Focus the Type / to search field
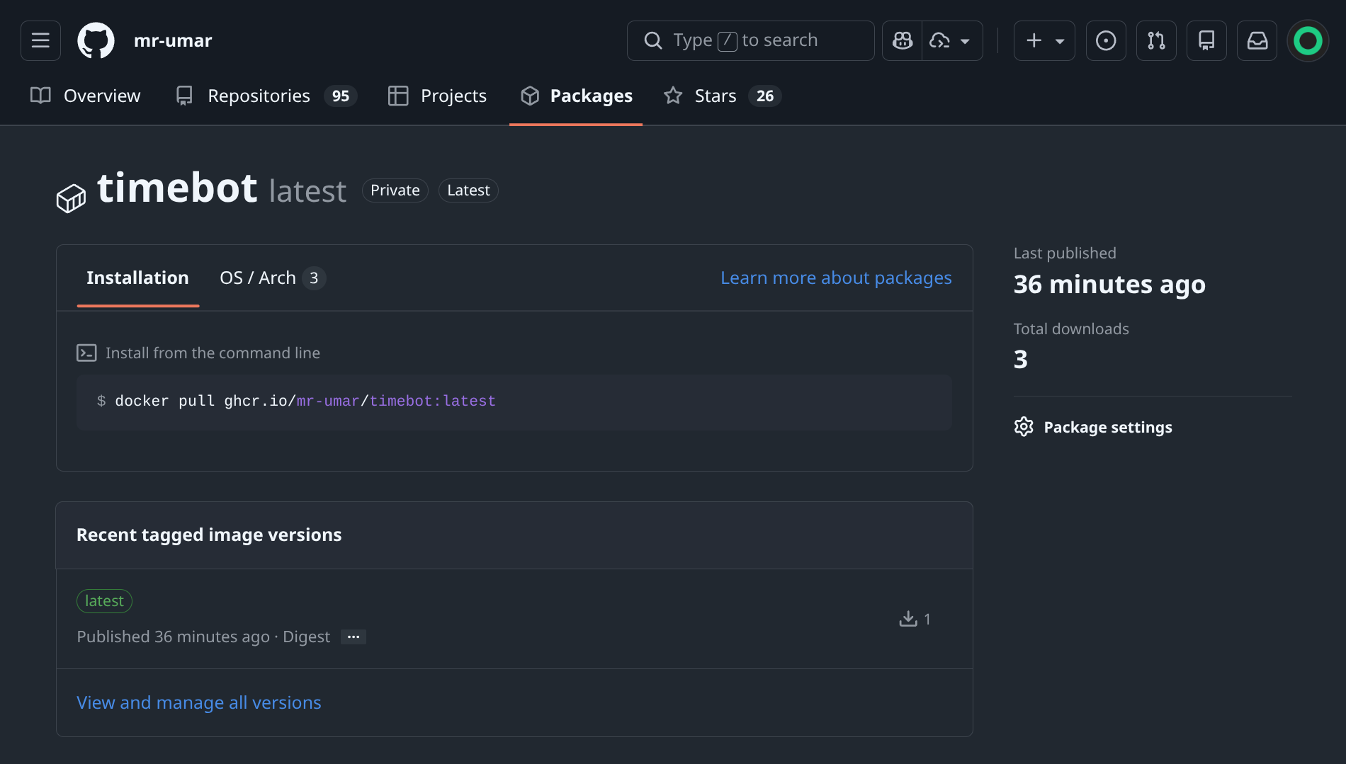 [x=750, y=40]
